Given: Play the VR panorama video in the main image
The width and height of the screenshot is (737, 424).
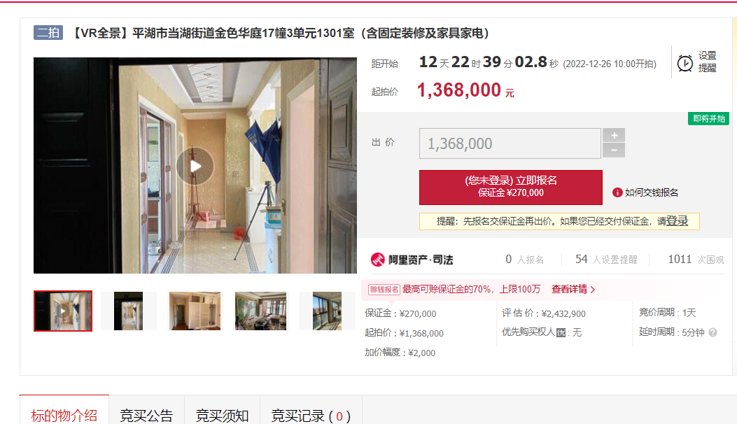Looking at the screenshot, I should coord(195,166).
